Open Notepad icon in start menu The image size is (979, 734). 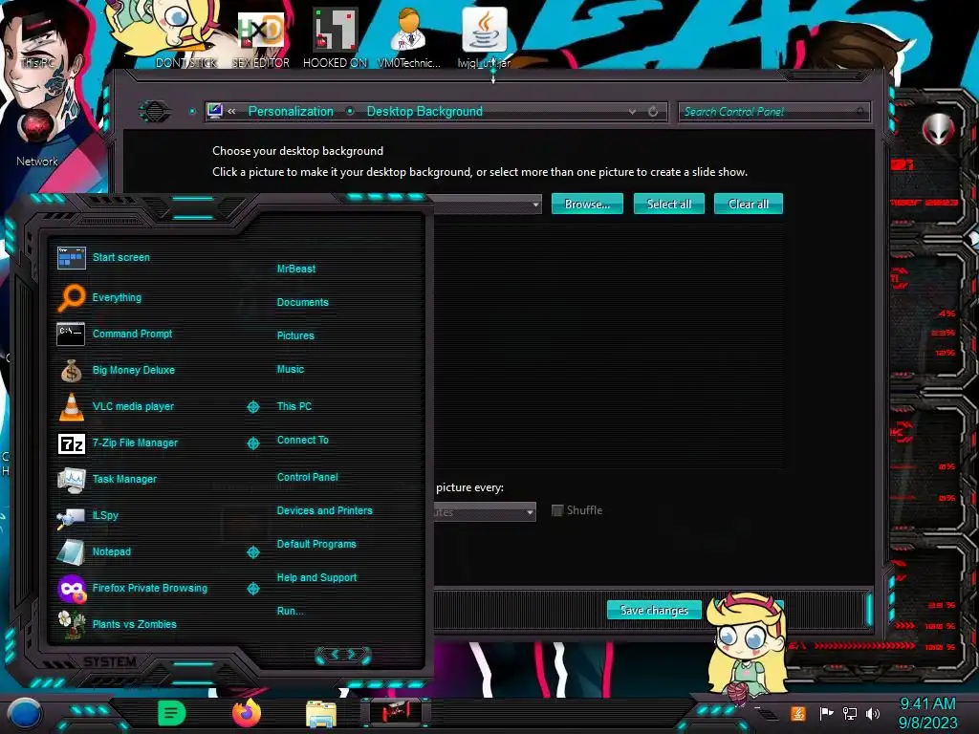click(71, 551)
